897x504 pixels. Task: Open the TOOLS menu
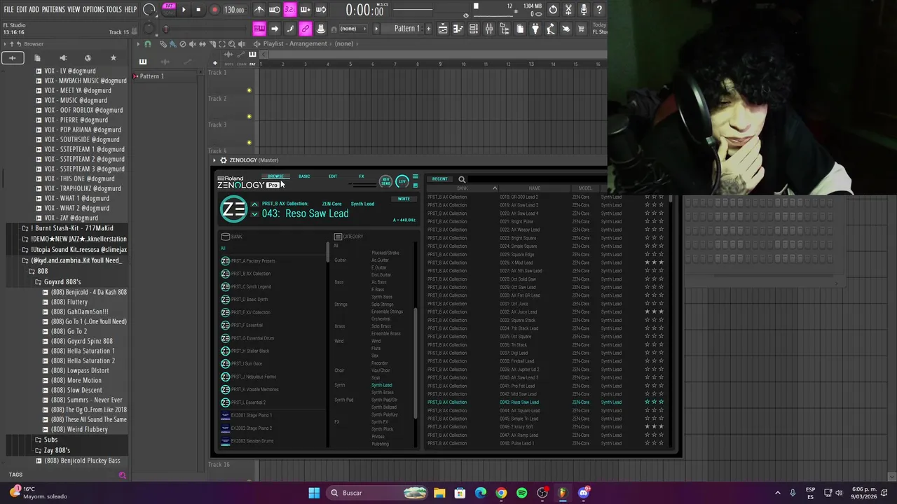[x=114, y=10]
